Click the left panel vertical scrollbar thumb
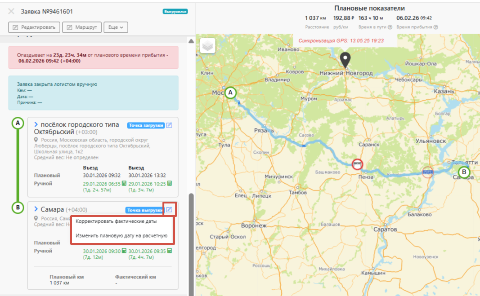 tap(191, 245)
